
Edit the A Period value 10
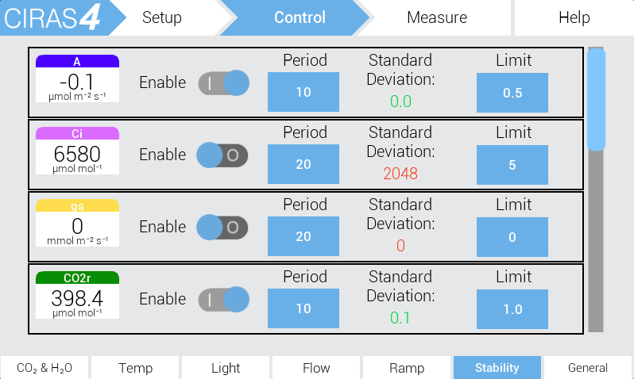tap(303, 92)
